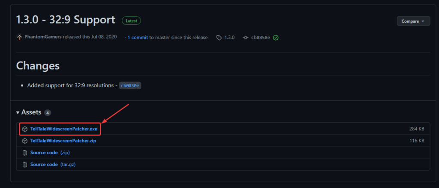The image size is (439, 188).
Task: Click the commit icon beside cb0850e
Action: [x=246, y=38]
